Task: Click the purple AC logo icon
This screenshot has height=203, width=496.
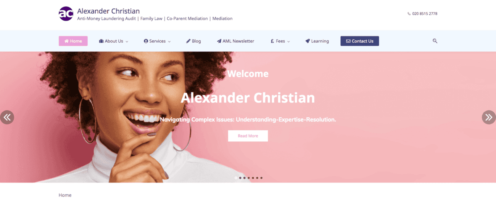Action: [66, 14]
